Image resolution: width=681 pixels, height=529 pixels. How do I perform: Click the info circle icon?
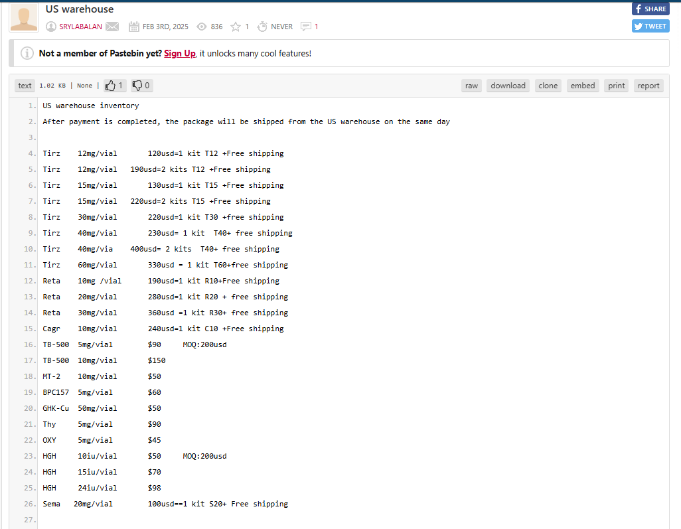[x=27, y=53]
